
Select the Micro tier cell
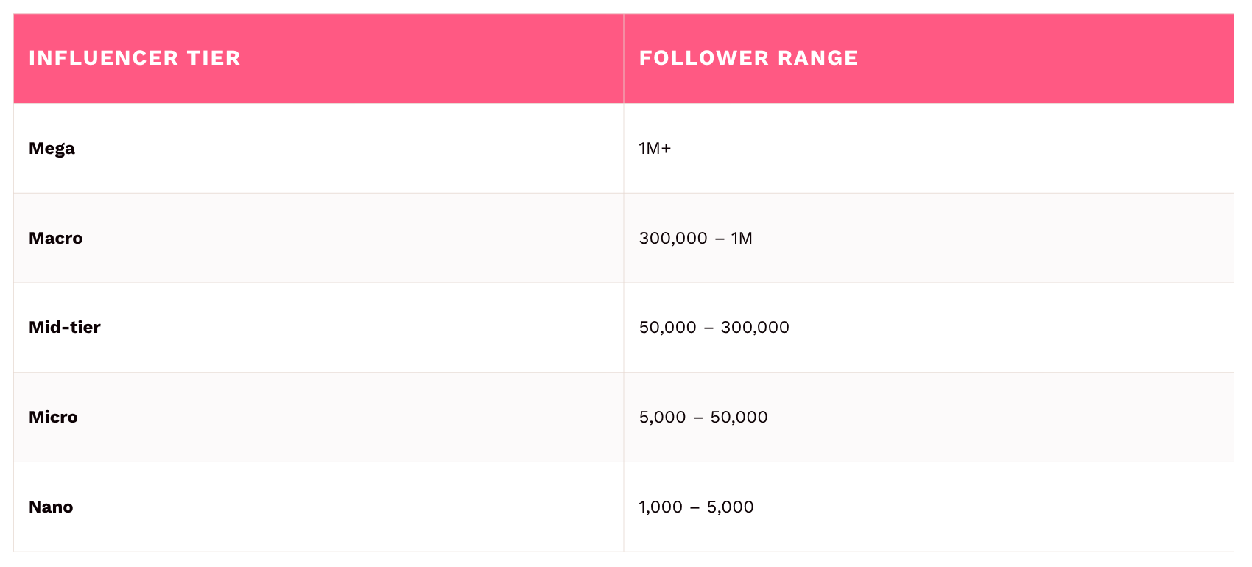pyautogui.click(x=53, y=417)
